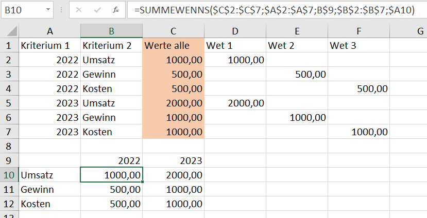Click cell B7 'Kosten'
Image resolution: width=427 pixels, height=218 pixels.
pos(112,132)
